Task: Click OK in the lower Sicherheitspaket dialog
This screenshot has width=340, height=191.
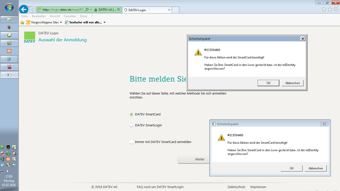Action: (x=291, y=168)
